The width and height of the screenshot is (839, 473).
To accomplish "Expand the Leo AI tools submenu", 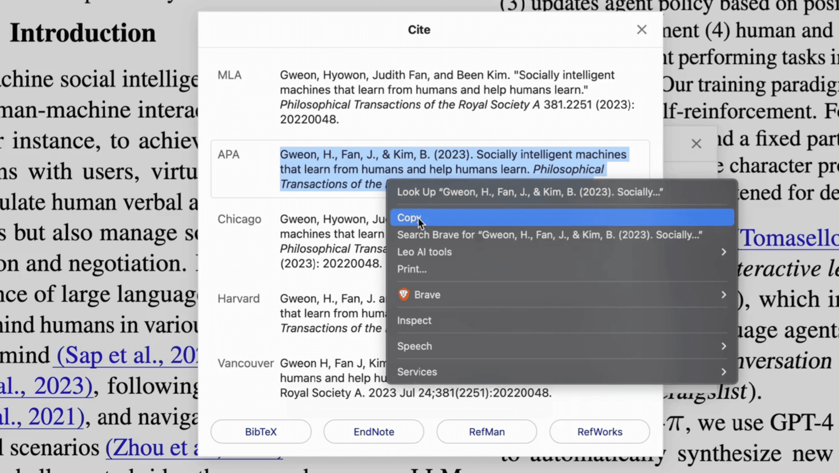I will [424, 252].
